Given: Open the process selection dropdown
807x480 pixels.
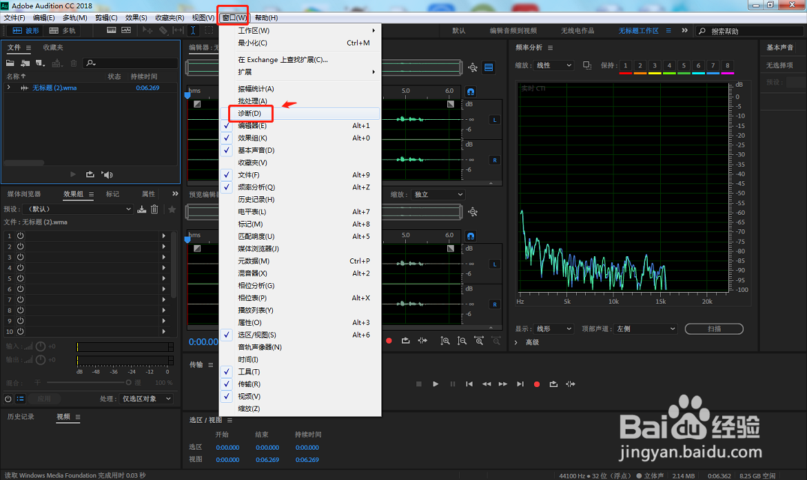Looking at the screenshot, I should pyautogui.click(x=146, y=399).
